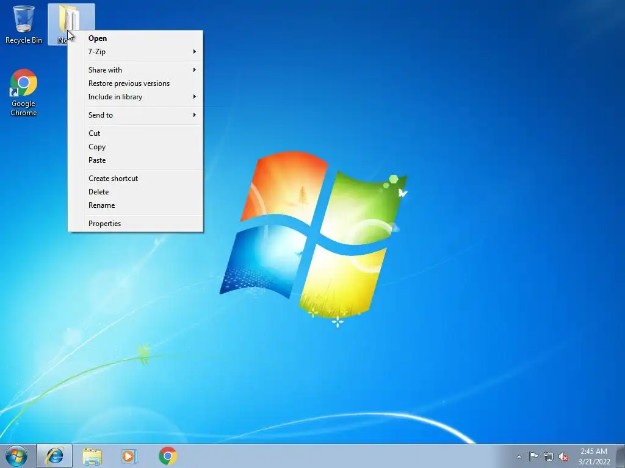The height and width of the screenshot is (468, 625).
Task: Expand the Send to submenu
Action: click(135, 115)
